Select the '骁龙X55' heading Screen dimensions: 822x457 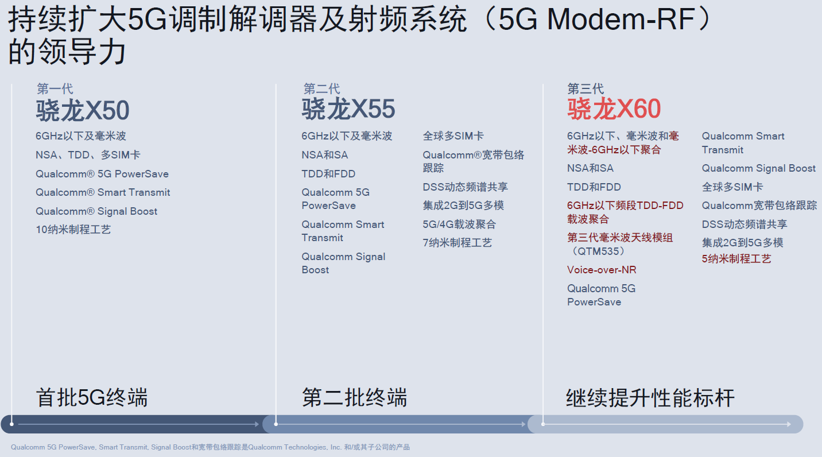(348, 109)
